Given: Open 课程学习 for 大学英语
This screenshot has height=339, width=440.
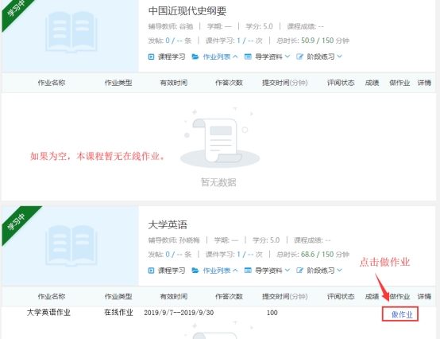Looking at the screenshot, I should click(172, 271).
